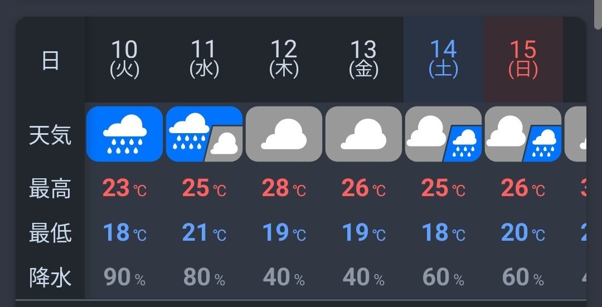The height and width of the screenshot is (307, 602).
Task: Select the 12 (木) Thursday column header
Action: [284, 60]
